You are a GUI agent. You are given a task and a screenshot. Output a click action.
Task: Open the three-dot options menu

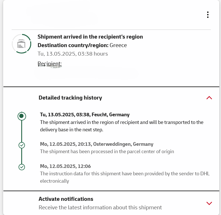point(208,15)
